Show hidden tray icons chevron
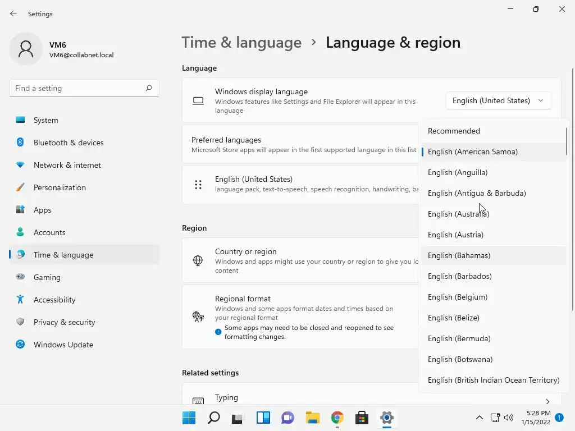 [x=480, y=418]
